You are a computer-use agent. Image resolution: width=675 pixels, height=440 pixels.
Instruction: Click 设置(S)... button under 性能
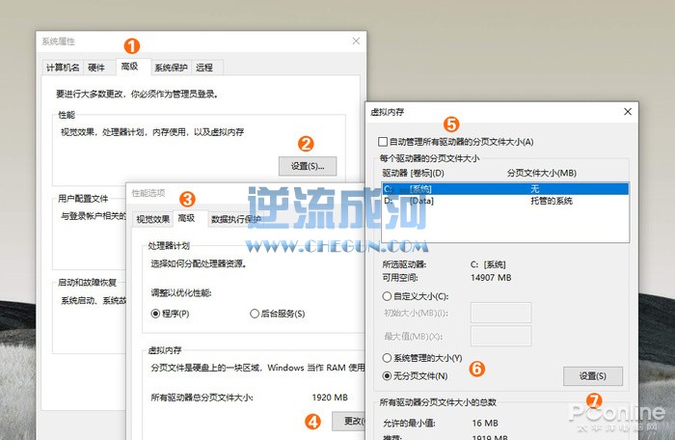308,166
